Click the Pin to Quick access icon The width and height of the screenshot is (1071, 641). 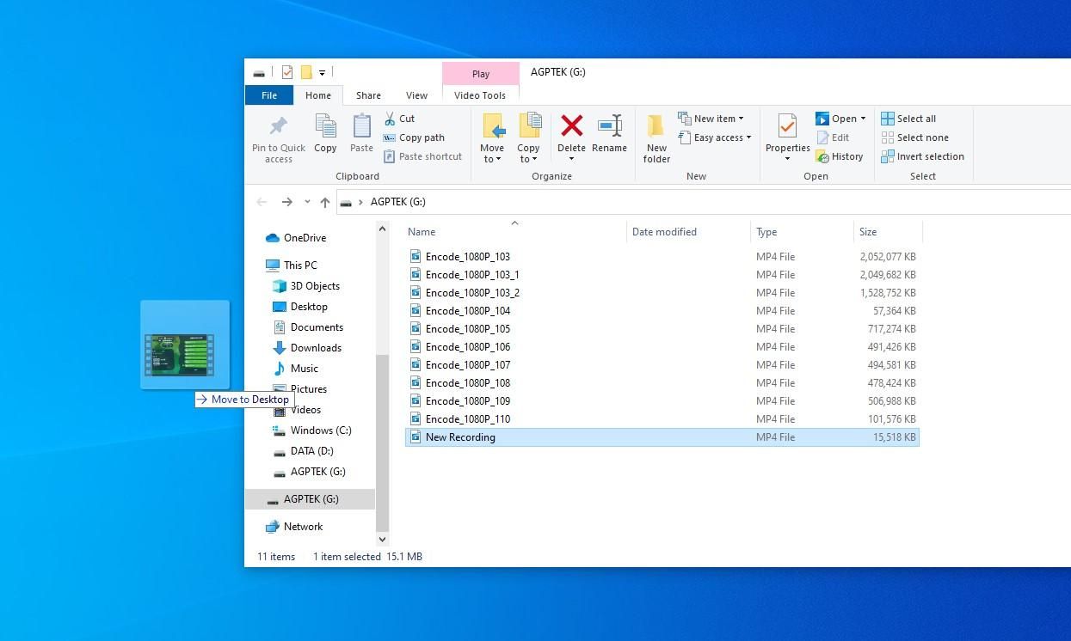coord(278,133)
